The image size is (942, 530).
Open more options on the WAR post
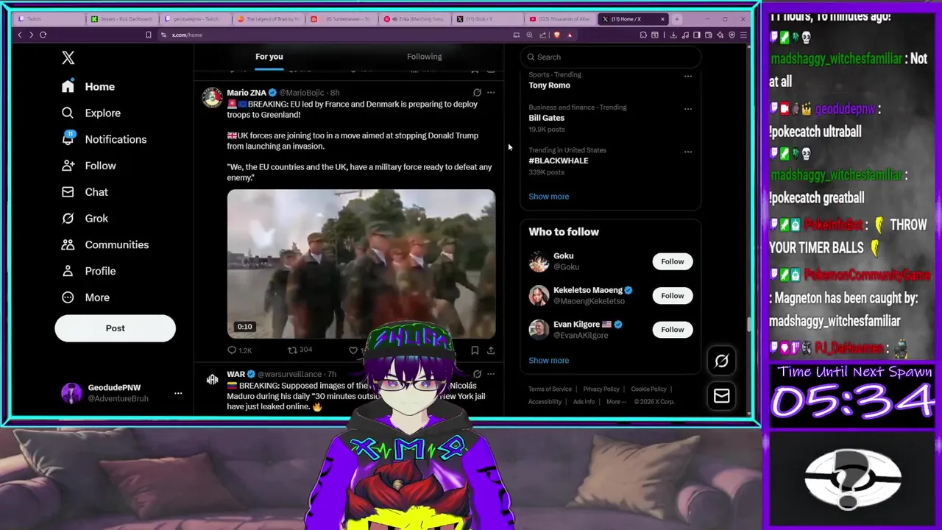491,374
